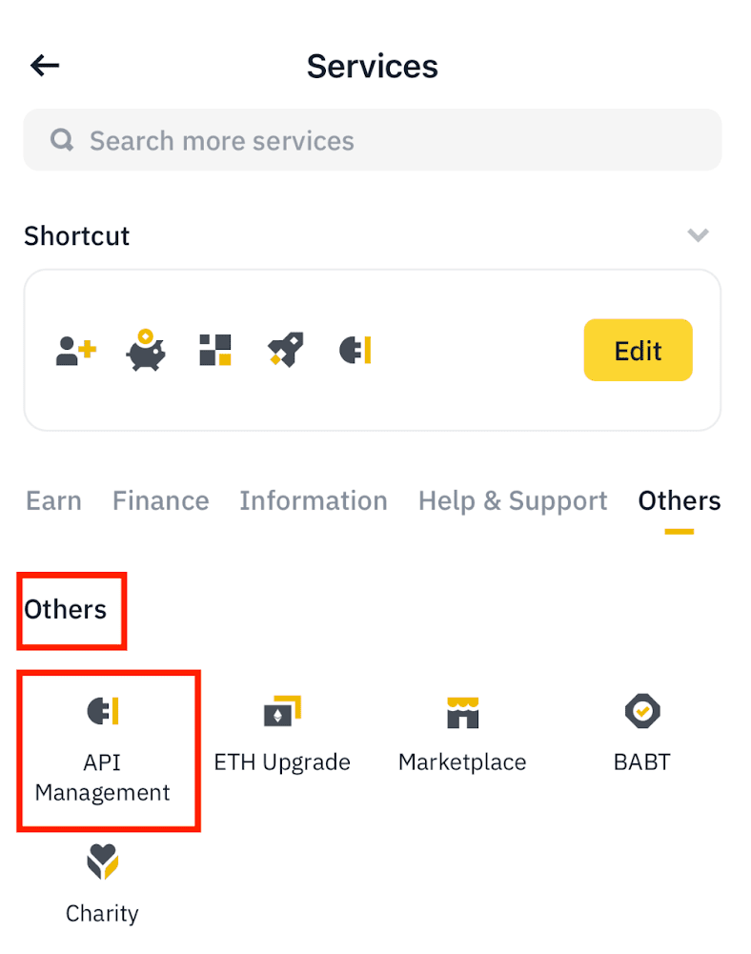Open the piggy bank savings shortcut
The image size is (751, 954).
tap(146, 351)
